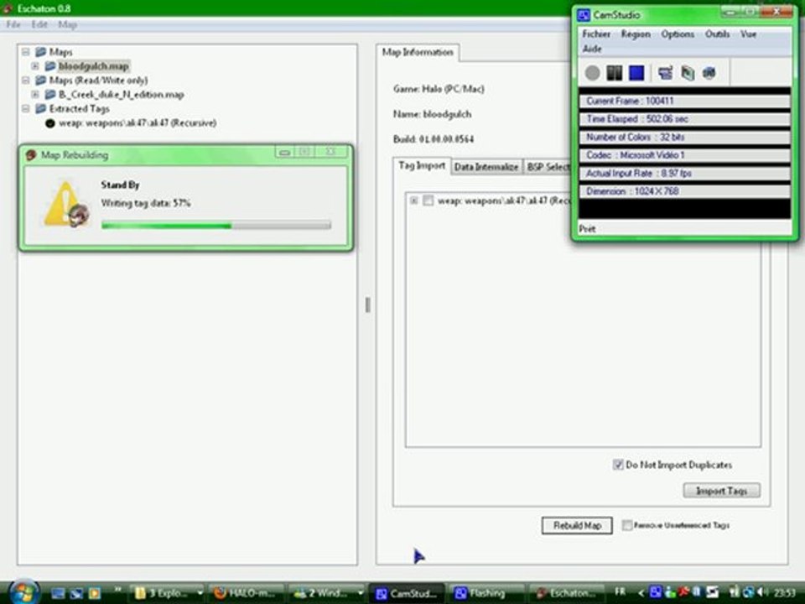The image size is (805, 604).
Task: Switch to CamStud... taskbar button
Action: 407,593
